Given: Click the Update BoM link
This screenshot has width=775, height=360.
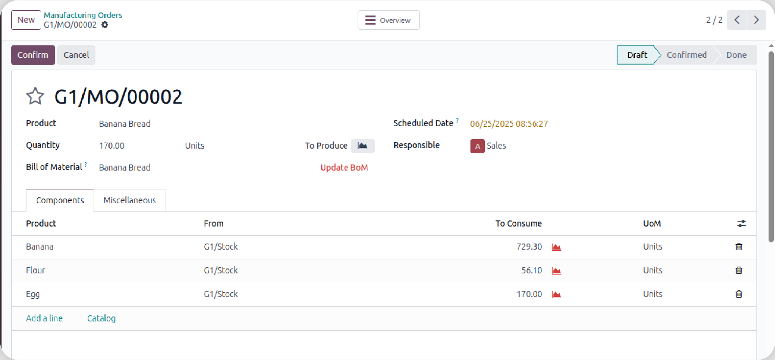Looking at the screenshot, I should pyautogui.click(x=344, y=168).
